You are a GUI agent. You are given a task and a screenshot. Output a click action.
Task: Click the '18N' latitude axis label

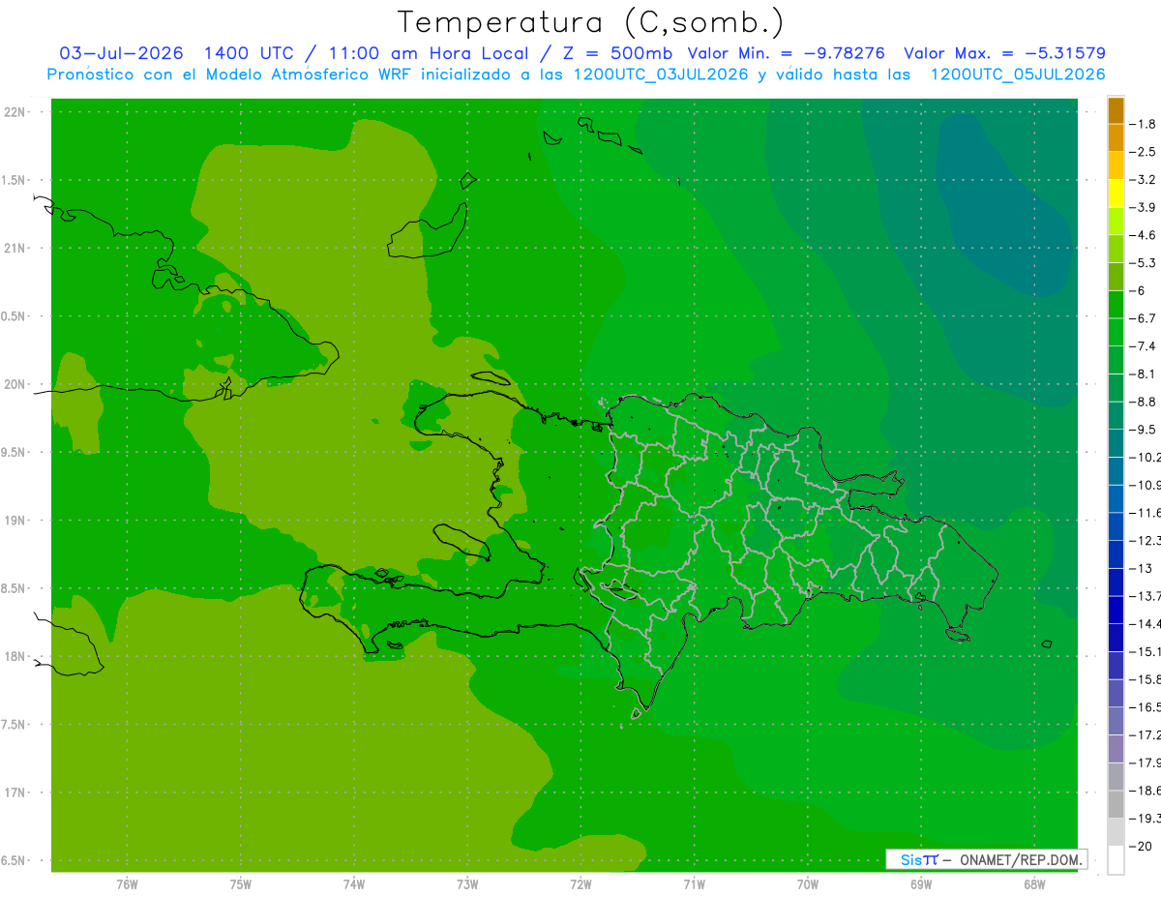coord(15,657)
